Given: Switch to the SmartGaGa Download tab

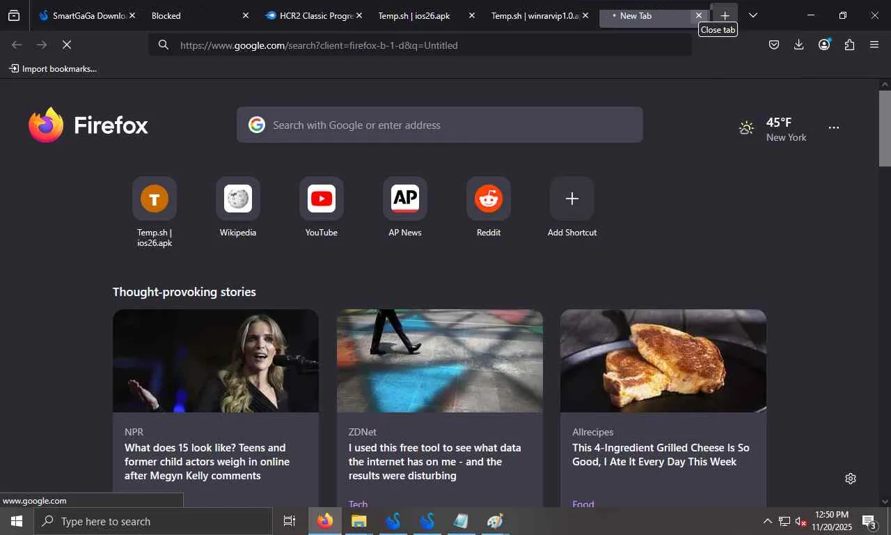Looking at the screenshot, I should point(87,15).
